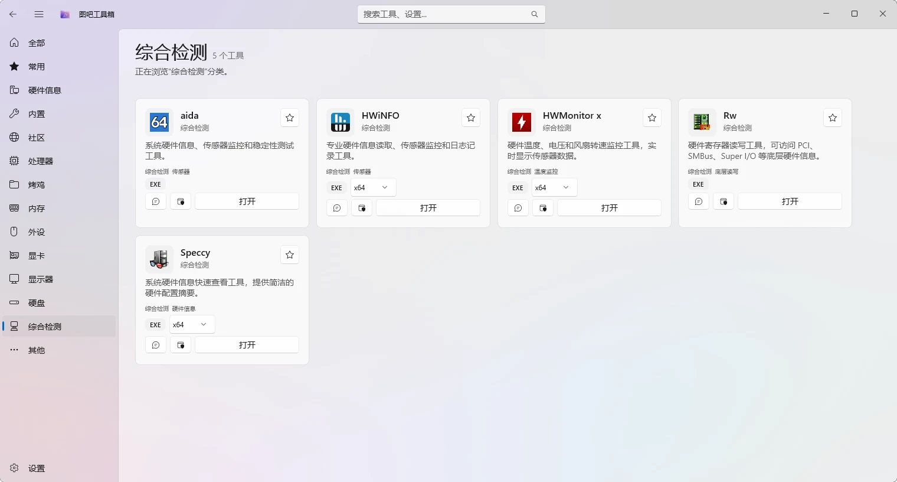Run Rw as administrator via shield icon

[724, 201]
